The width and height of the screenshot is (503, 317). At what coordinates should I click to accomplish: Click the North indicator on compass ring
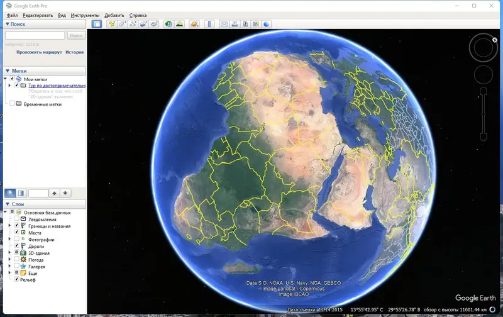[494, 40]
